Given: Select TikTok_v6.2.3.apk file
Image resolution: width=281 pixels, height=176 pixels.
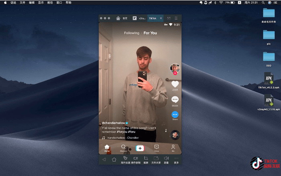Looking at the screenshot, I should click(x=269, y=81).
